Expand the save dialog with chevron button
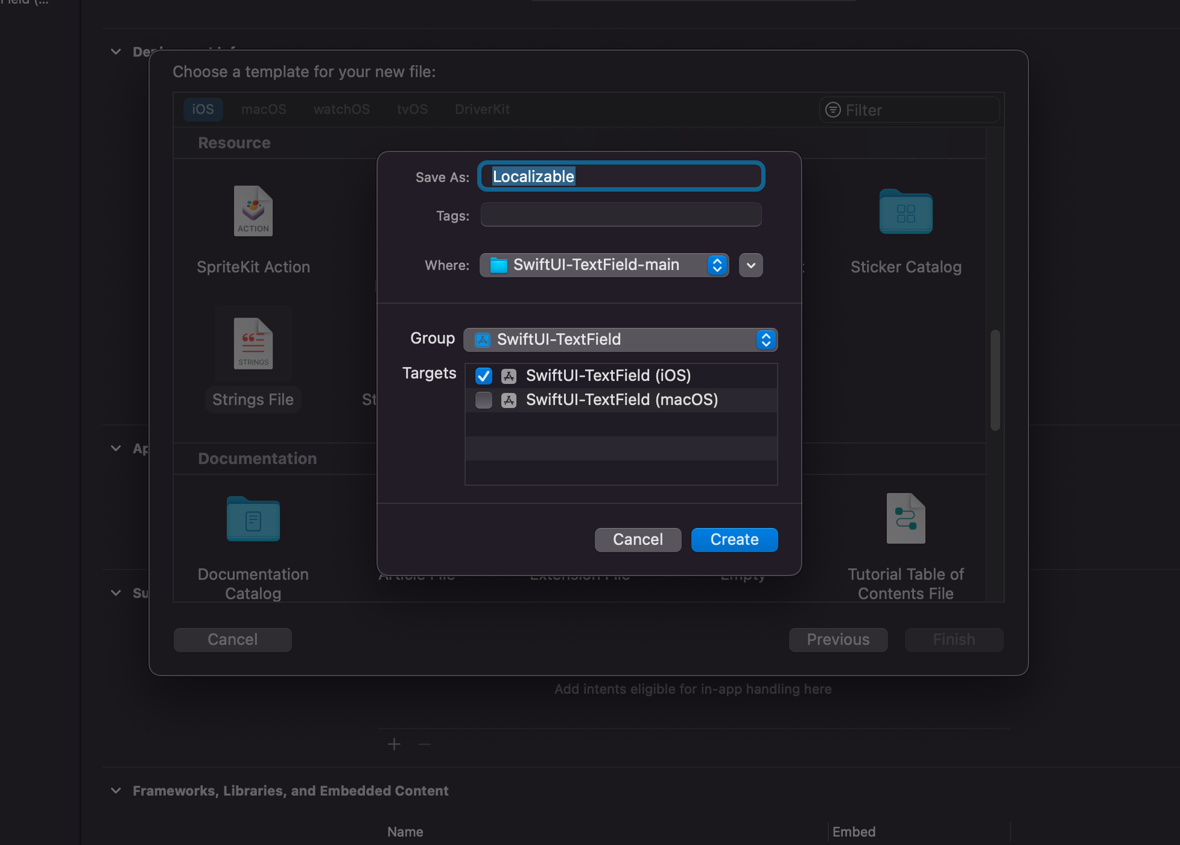 point(751,265)
